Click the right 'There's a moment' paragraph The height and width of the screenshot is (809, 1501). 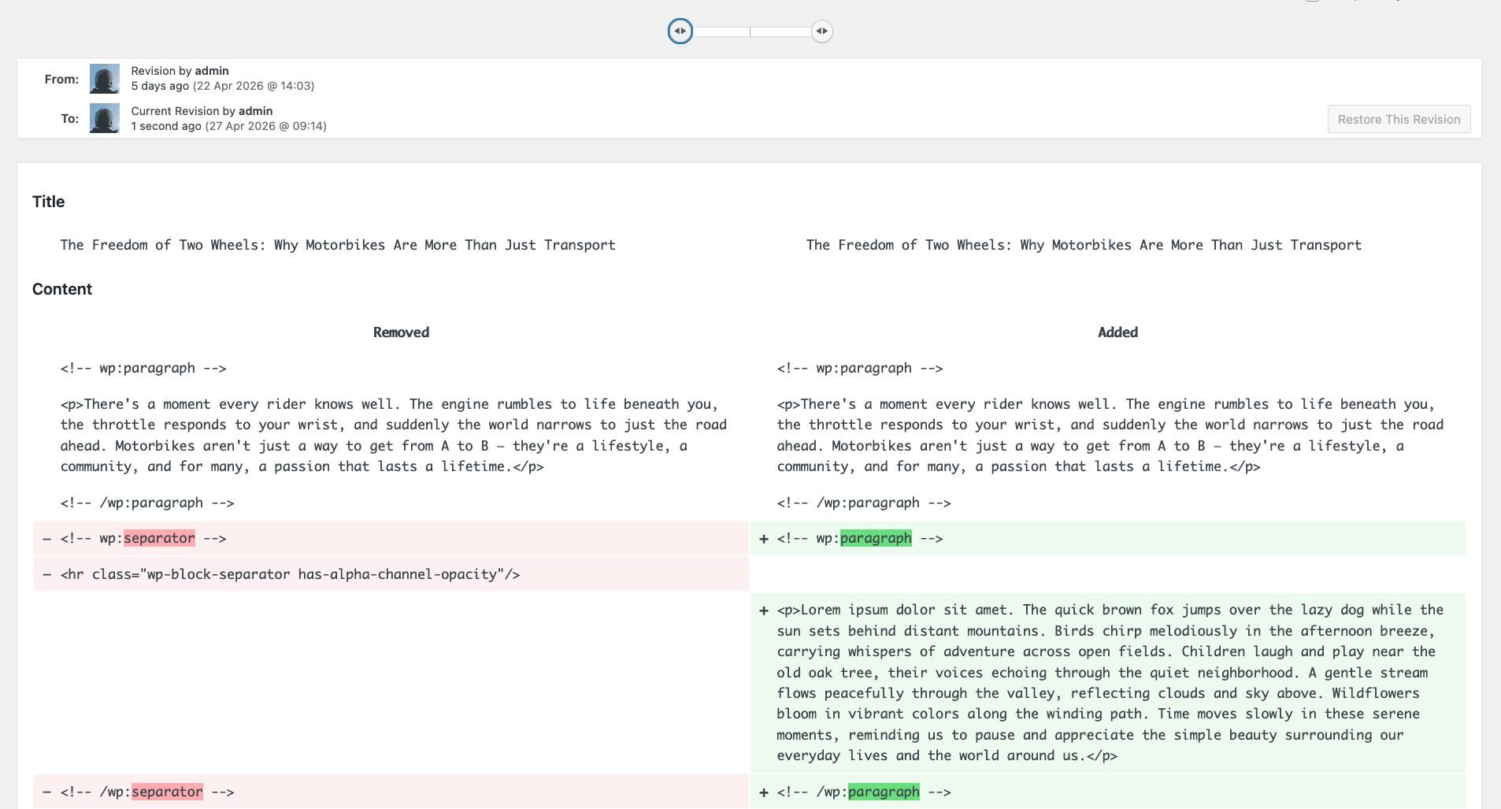(1110, 435)
